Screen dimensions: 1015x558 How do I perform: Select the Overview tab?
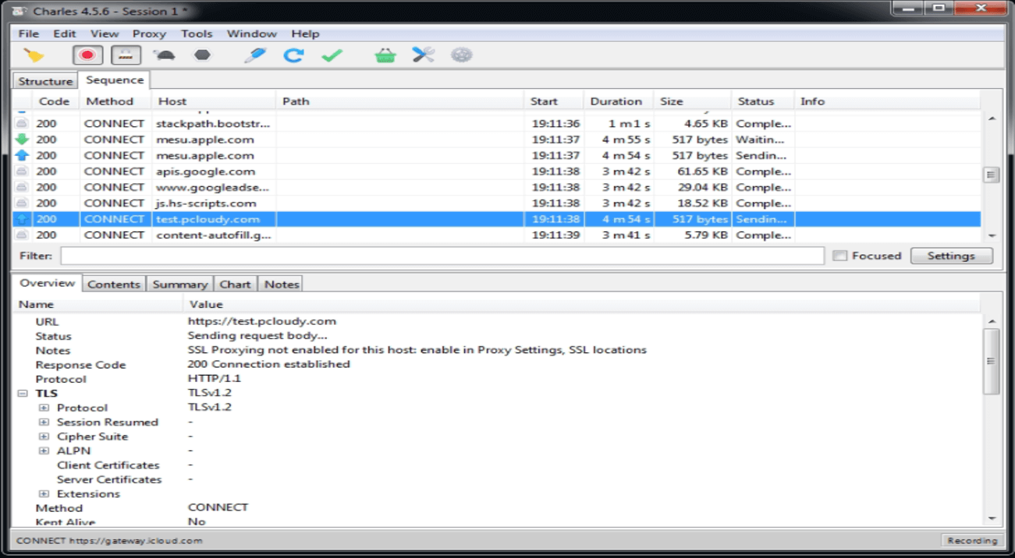pos(47,283)
